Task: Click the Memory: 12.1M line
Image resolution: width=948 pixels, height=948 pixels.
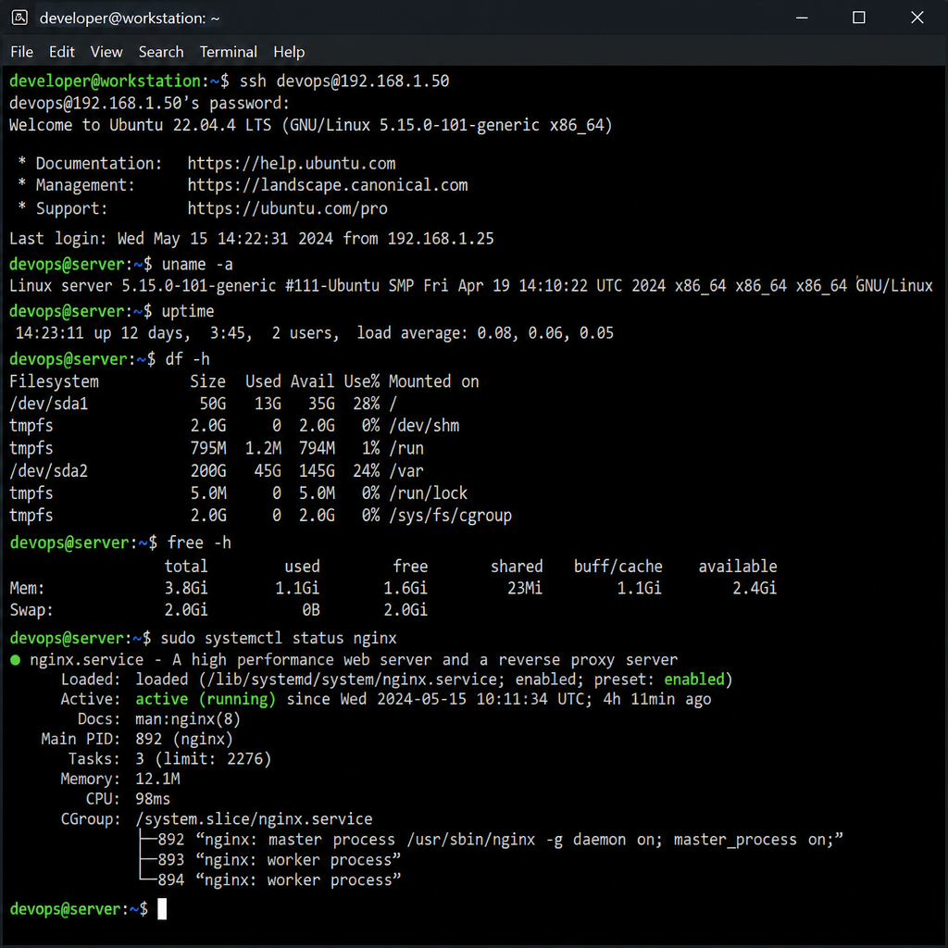Action: 120,780
